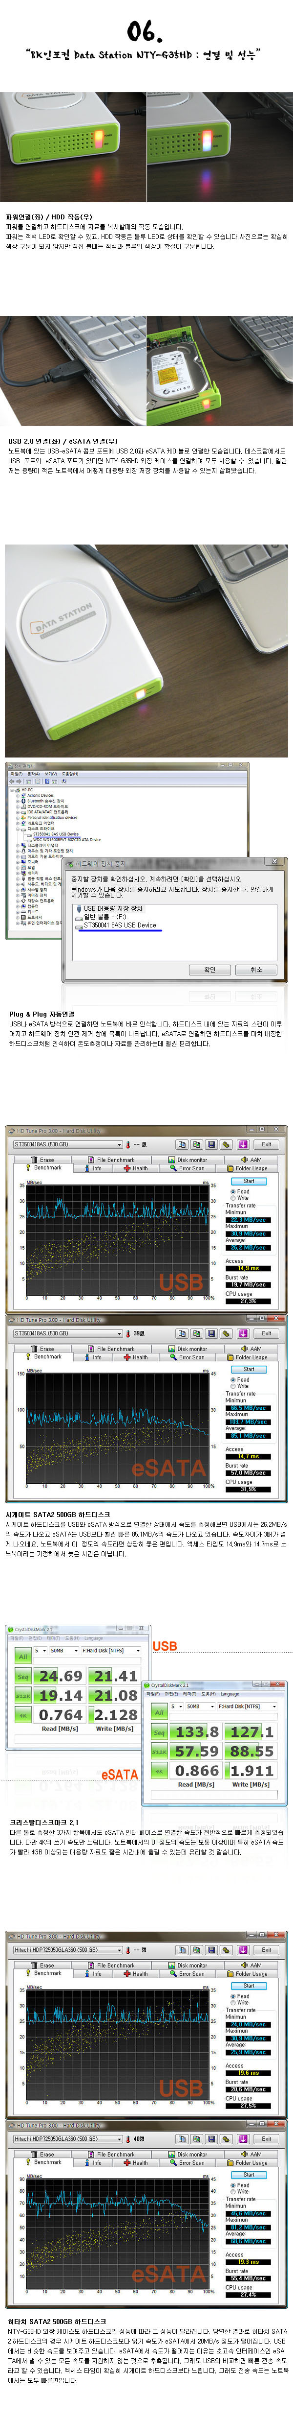The width and height of the screenshot is (293, 2418).
Task: Open Error Scan tab in ST3500418AS eSATA HD Tune window
Action: tap(188, 1357)
